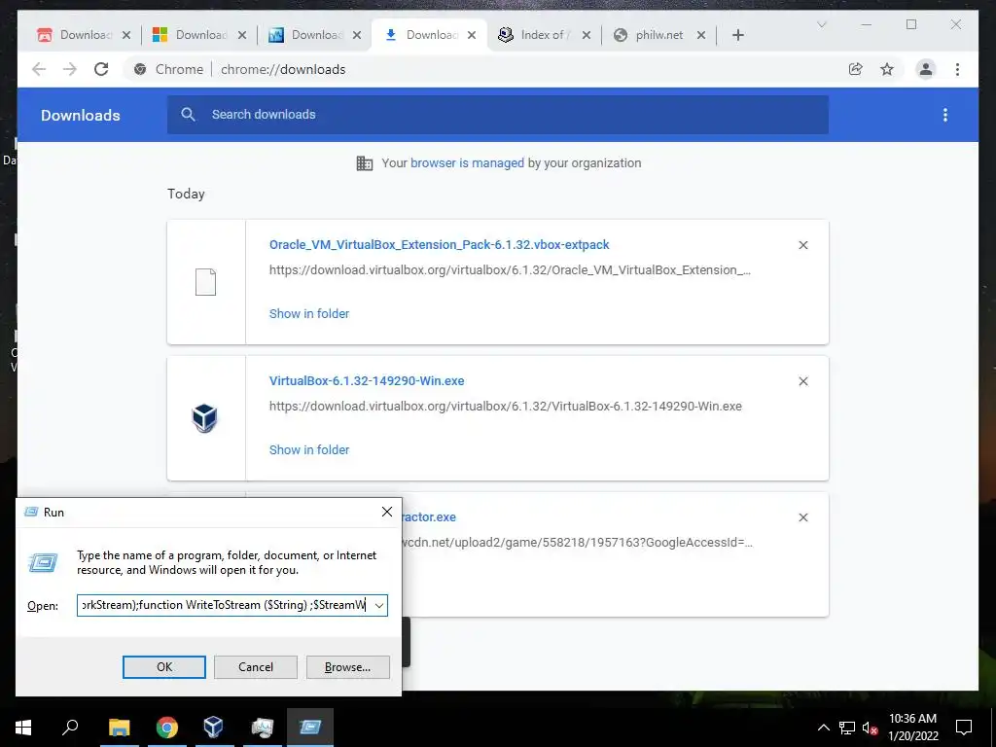
Task: Close the philw.net tab
Action: (x=701, y=35)
